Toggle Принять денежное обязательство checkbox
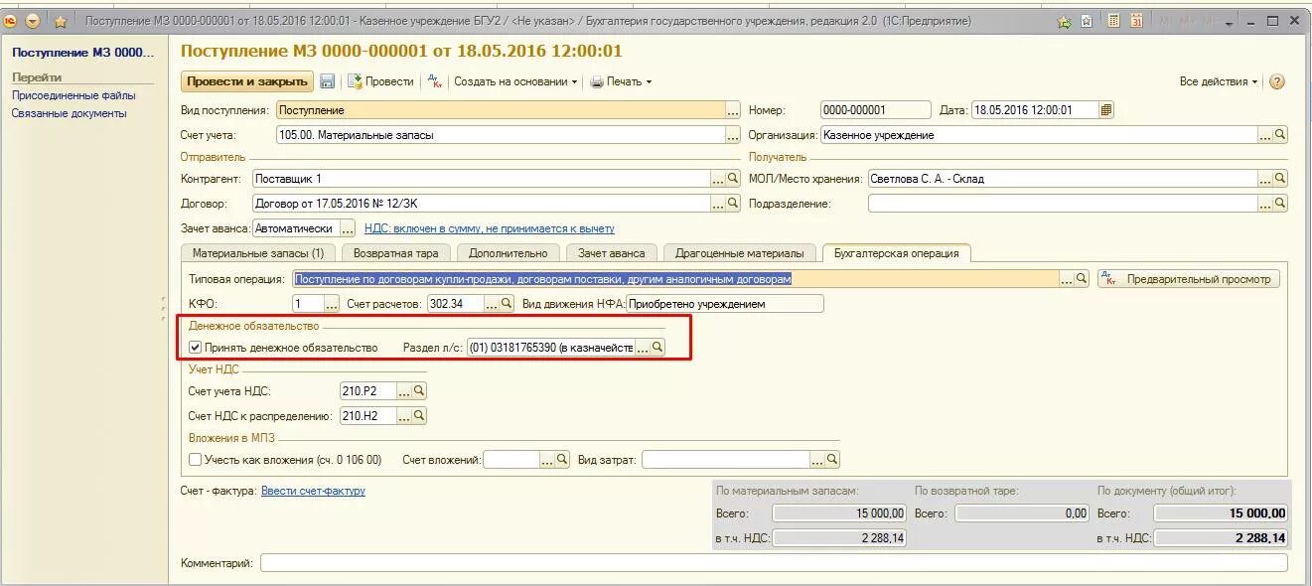1312x586 pixels. click(x=195, y=348)
